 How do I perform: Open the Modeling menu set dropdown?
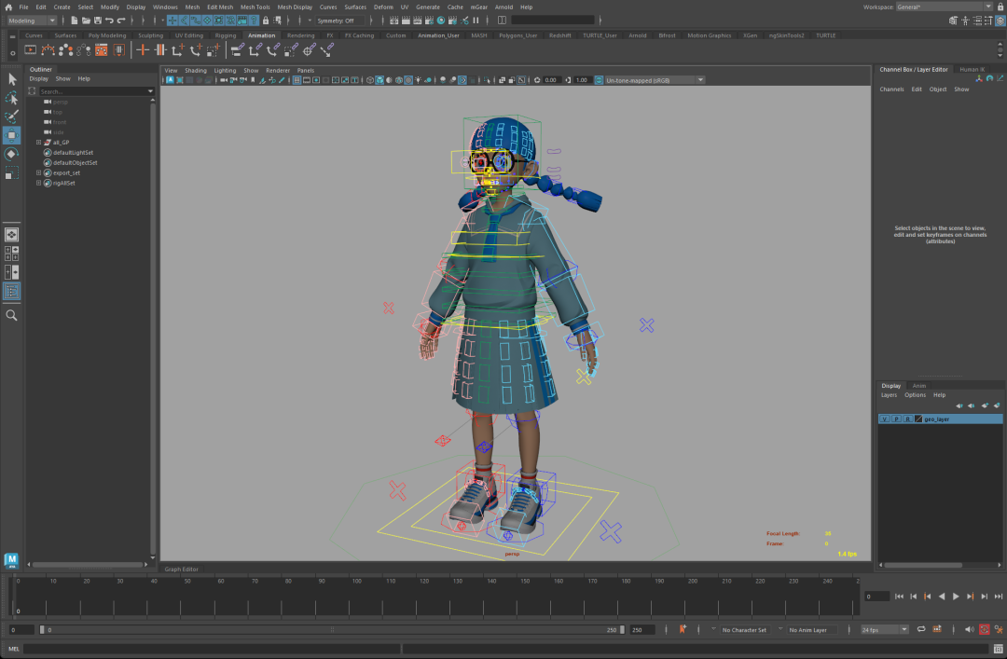click(32, 21)
